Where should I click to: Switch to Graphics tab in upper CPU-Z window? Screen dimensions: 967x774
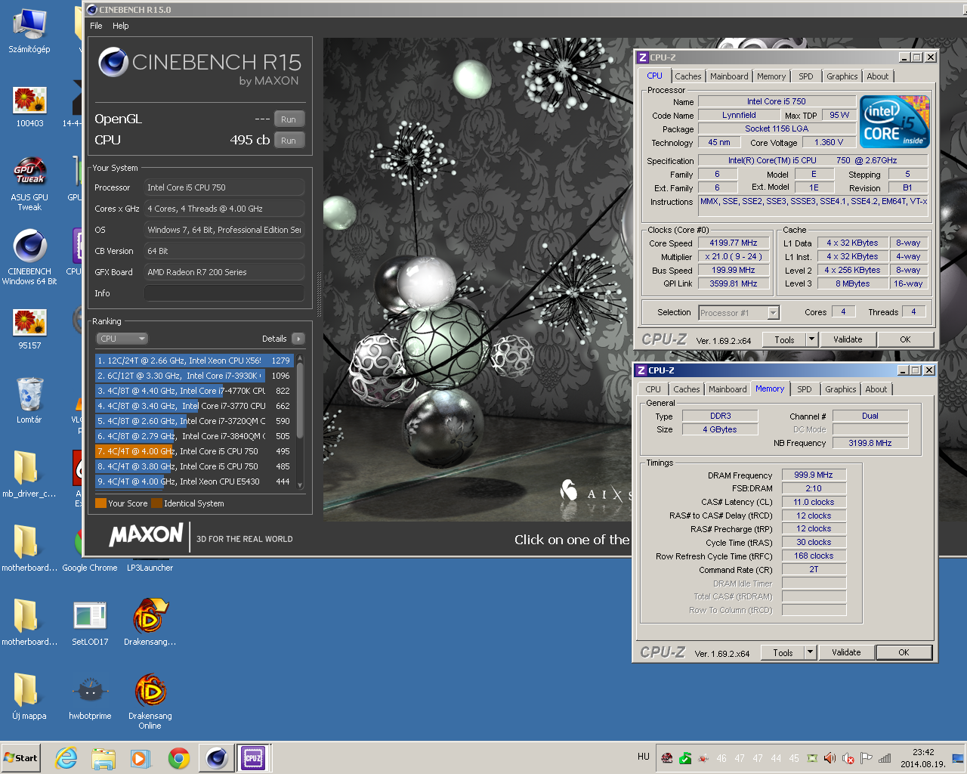(842, 76)
